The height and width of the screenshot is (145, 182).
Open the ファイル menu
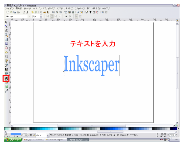[x=9, y=8]
